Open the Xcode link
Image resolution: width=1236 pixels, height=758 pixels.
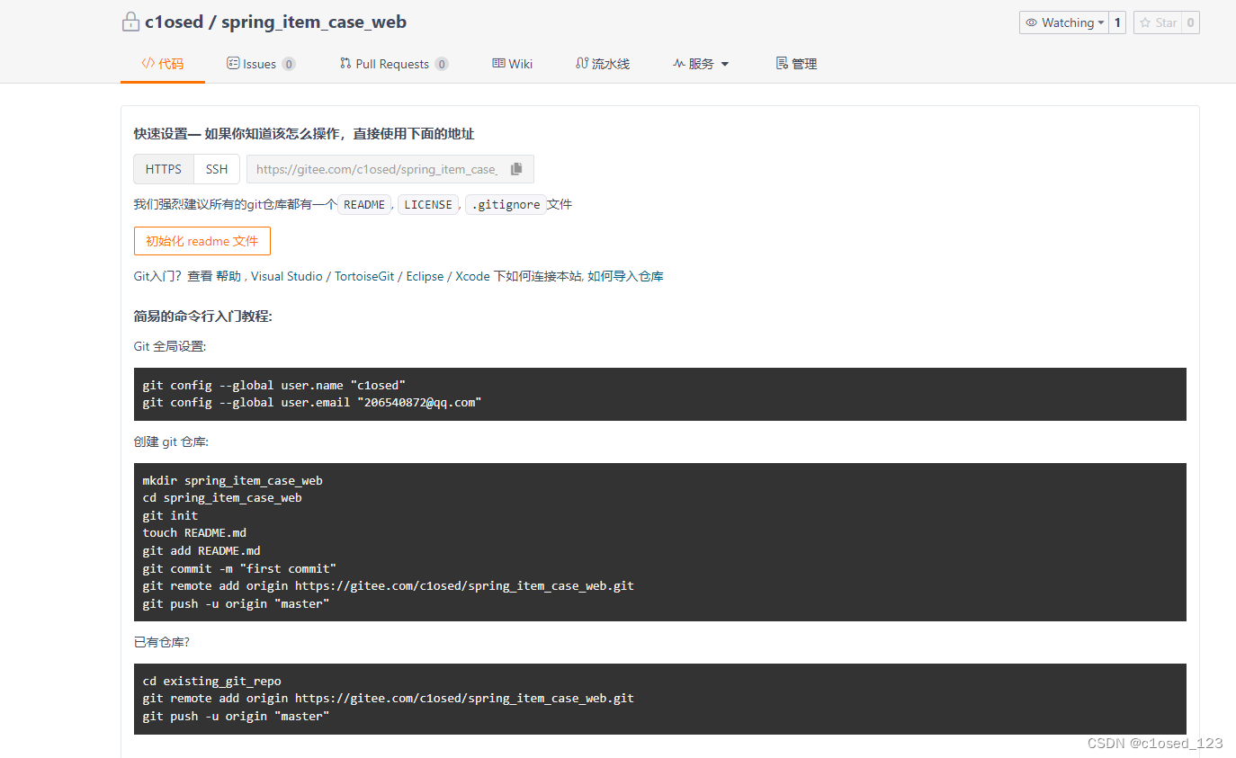(x=472, y=277)
